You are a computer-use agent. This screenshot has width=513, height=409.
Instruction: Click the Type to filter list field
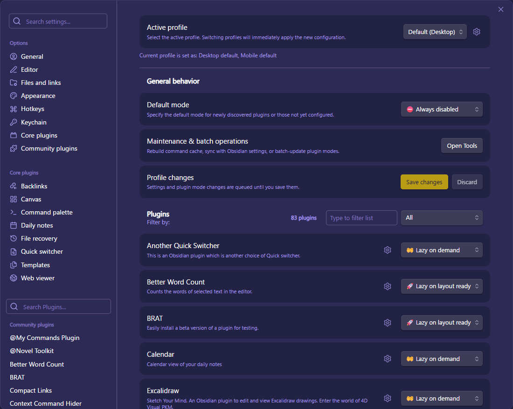361,218
